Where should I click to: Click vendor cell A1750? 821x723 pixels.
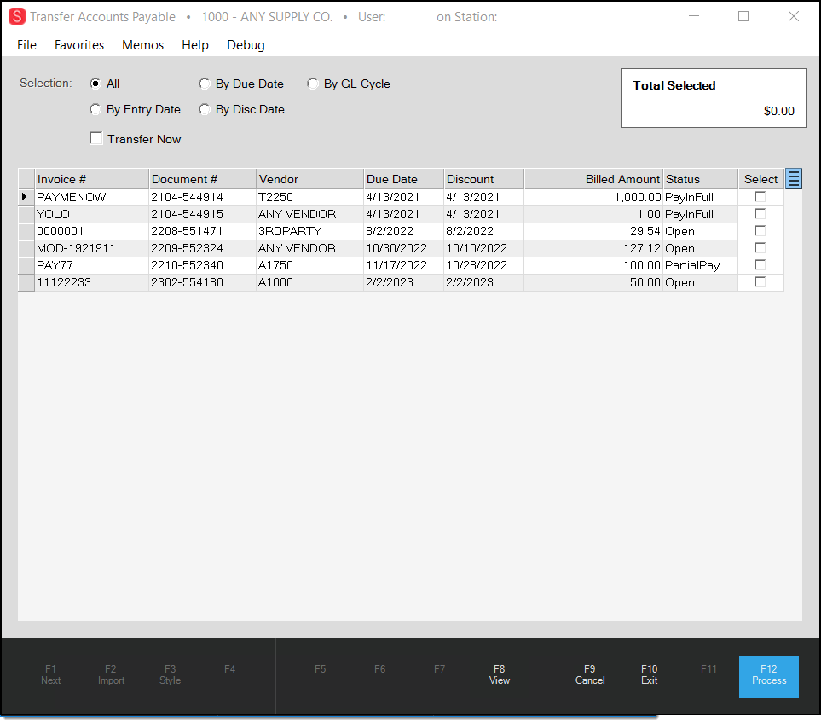click(310, 265)
